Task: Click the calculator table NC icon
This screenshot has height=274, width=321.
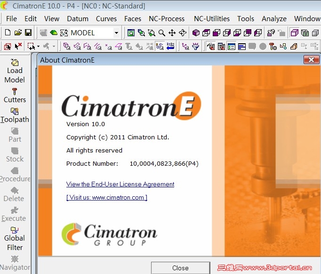Action: pos(221,47)
